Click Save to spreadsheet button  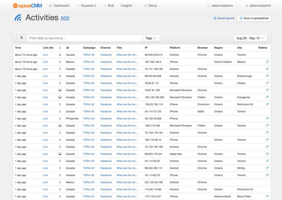254,18
